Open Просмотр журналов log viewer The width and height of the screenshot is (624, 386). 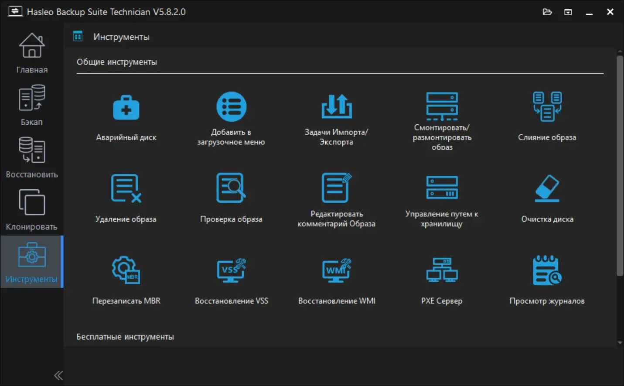[547, 270]
